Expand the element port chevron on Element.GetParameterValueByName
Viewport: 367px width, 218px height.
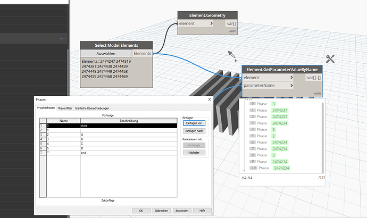tap(290, 78)
